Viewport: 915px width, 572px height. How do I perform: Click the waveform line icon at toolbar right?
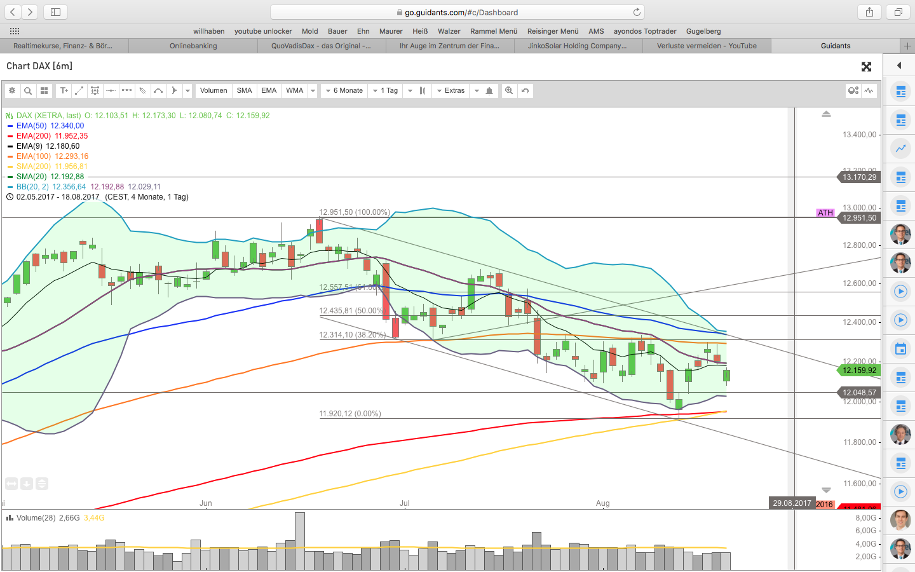click(x=869, y=91)
